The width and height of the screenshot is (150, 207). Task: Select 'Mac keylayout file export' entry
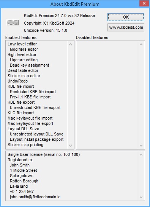[30, 123]
